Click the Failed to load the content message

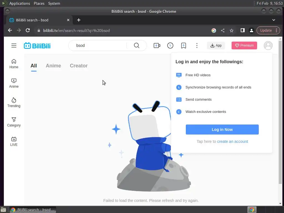coord(151,201)
